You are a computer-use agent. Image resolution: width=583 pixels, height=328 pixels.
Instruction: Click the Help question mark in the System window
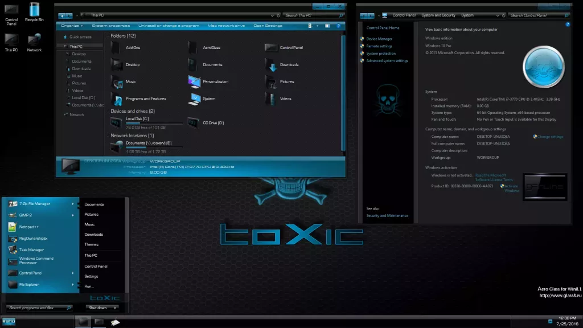[567, 24]
